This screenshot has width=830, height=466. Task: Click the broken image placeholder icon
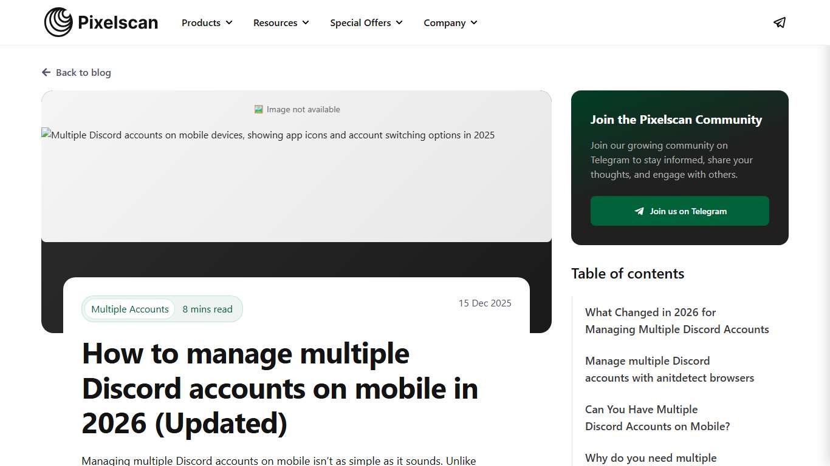click(258, 109)
